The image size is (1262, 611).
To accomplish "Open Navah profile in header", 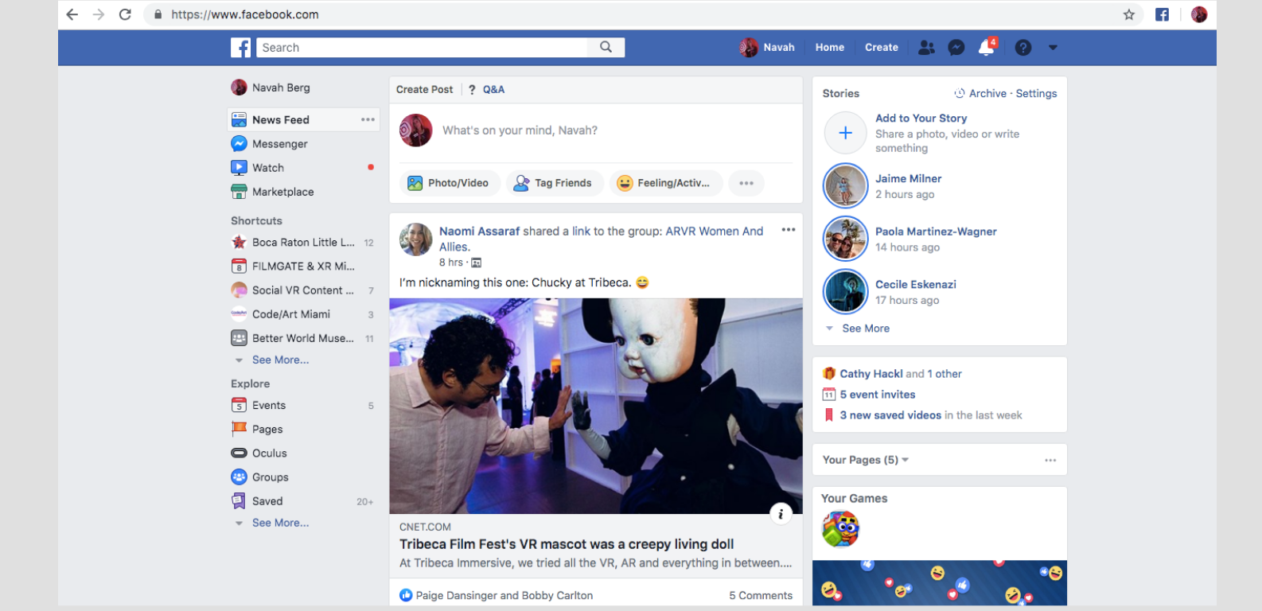I will tap(767, 48).
